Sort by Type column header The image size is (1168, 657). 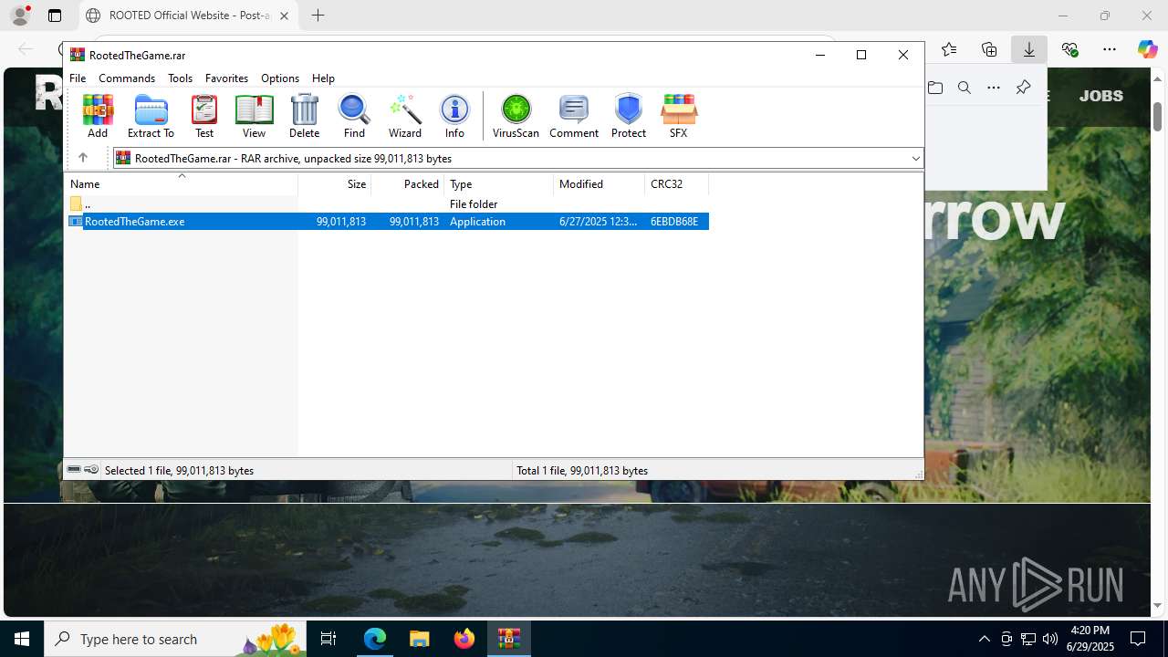click(499, 183)
